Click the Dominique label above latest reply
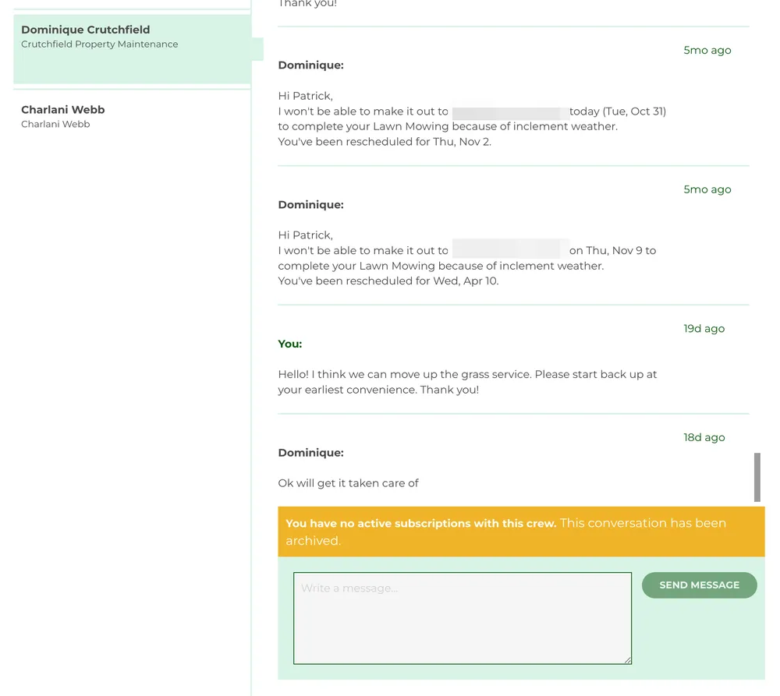The height and width of the screenshot is (696, 780). tap(310, 453)
